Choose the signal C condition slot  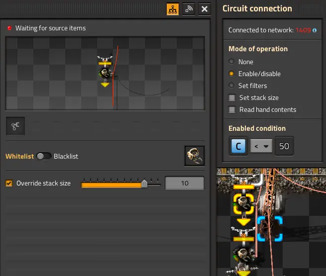[x=238, y=146]
